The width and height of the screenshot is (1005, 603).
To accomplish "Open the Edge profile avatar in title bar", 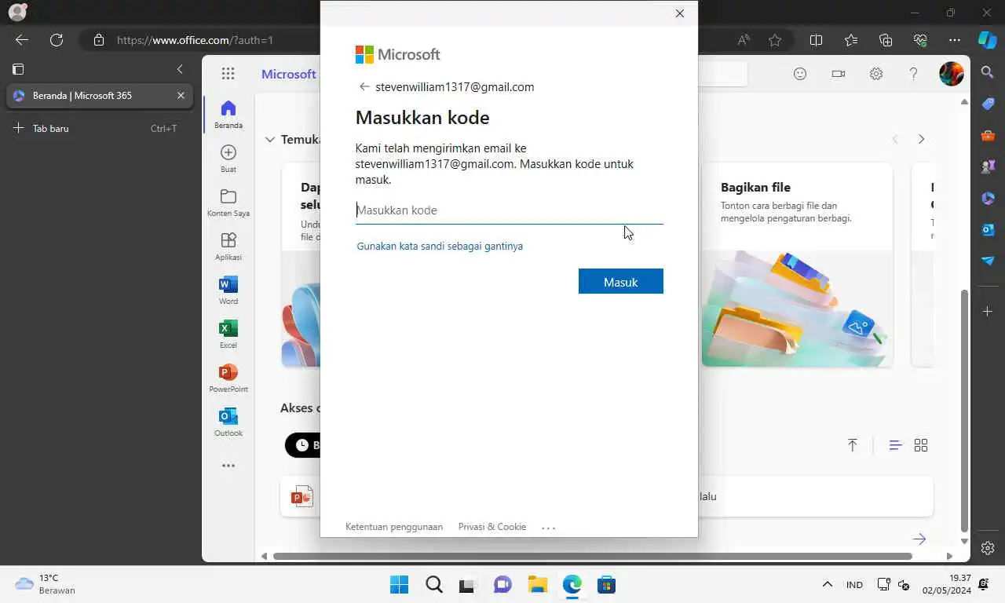I will click(x=17, y=13).
